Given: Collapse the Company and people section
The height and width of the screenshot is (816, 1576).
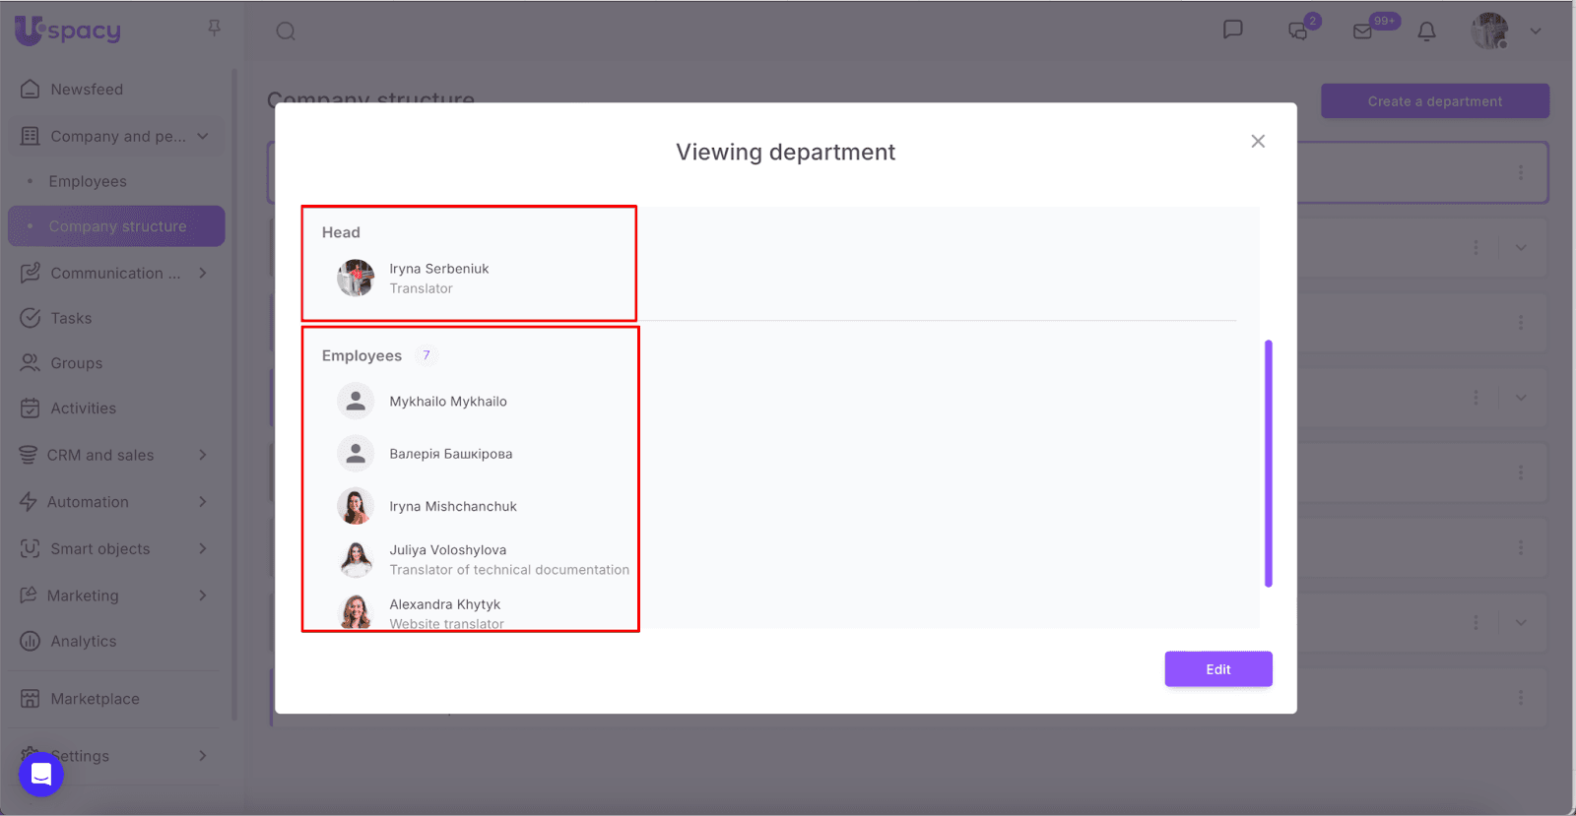Looking at the screenshot, I should coord(203,136).
